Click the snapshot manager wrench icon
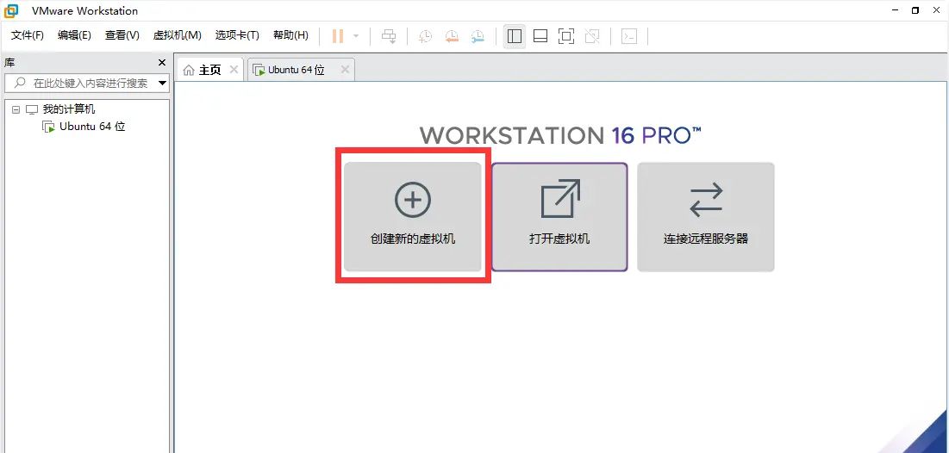This screenshot has width=949, height=453. (478, 36)
